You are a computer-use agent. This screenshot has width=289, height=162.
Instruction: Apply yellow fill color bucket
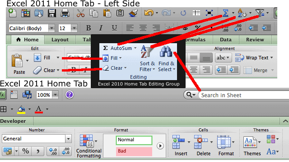[21, 109]
